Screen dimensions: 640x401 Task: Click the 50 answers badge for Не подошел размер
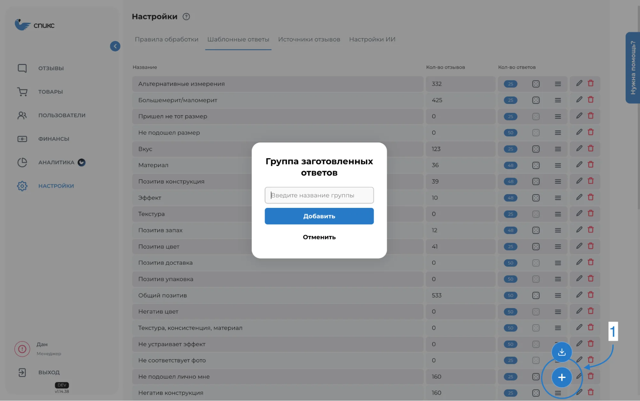pyautogui.click(x=510, y=133)
